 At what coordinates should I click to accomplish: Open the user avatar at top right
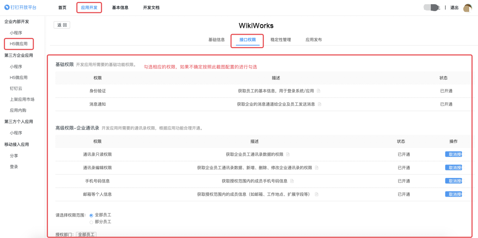tap(468, 8)
